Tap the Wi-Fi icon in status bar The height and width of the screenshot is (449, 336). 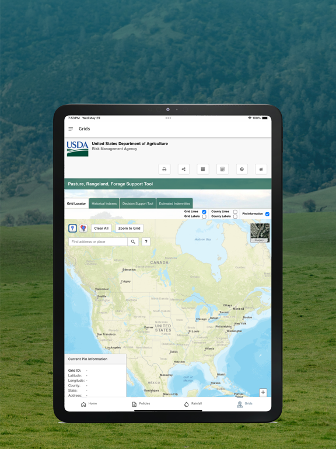(x=250, y=118)
